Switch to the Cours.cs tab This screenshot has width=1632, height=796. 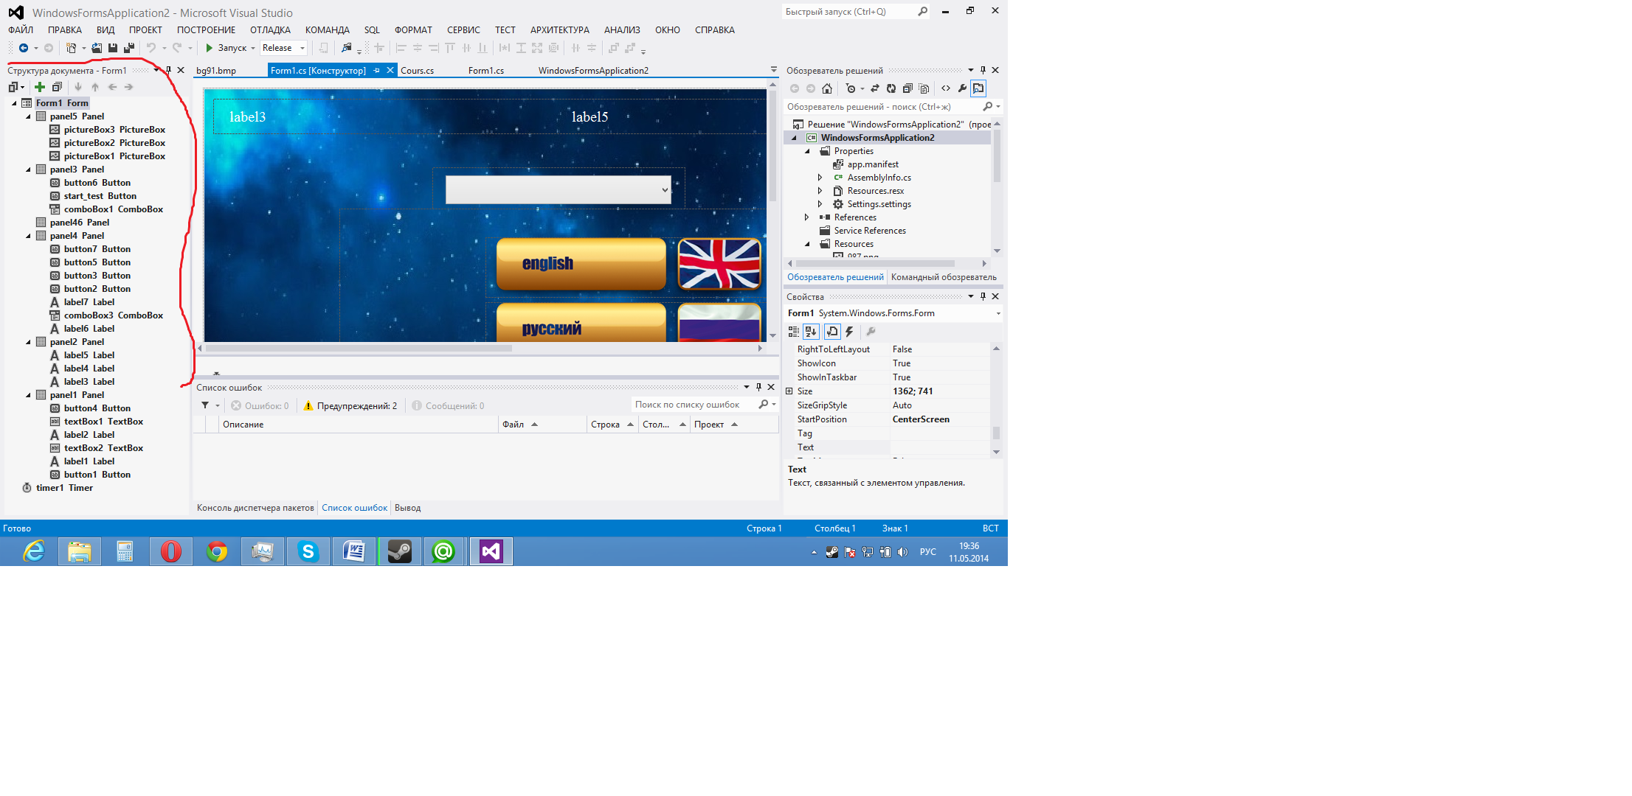[417, 71]
